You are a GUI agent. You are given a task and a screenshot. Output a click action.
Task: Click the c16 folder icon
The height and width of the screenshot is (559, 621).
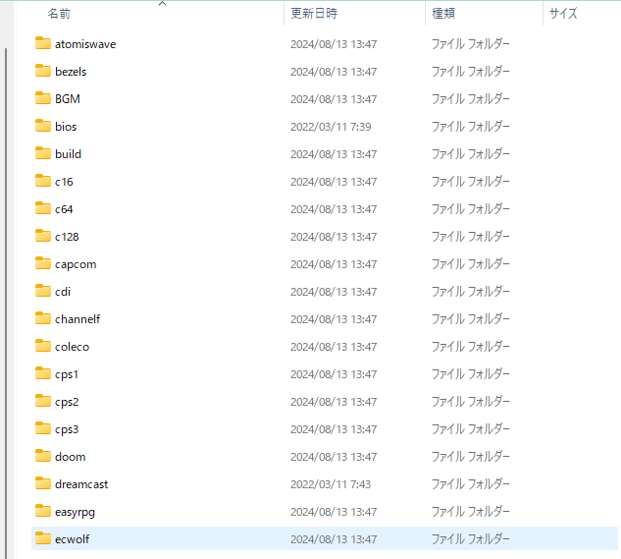(43, 181)
